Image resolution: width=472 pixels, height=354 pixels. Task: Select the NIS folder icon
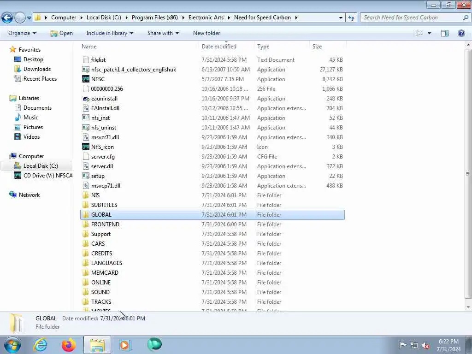[x=86, y=195]
